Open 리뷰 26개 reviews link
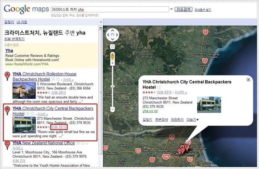The image size is (259, 169). (x=58, y=92)
